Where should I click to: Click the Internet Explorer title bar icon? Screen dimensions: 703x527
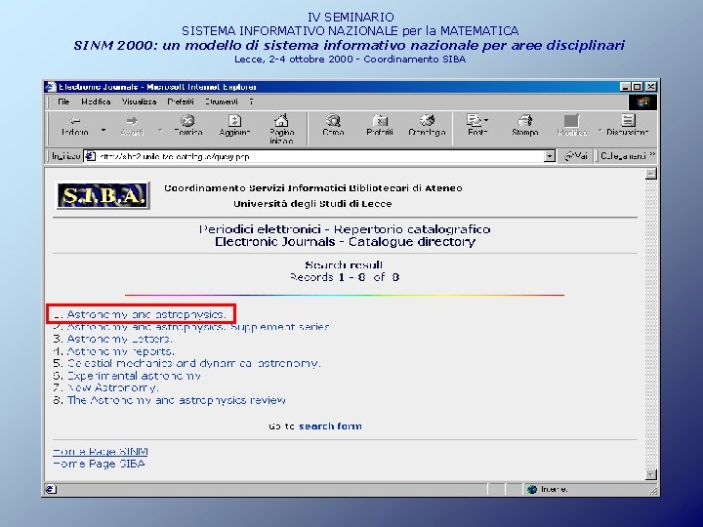coord(51,87)
